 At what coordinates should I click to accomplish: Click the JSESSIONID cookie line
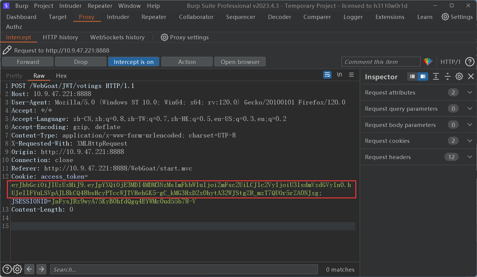point(104,201)
